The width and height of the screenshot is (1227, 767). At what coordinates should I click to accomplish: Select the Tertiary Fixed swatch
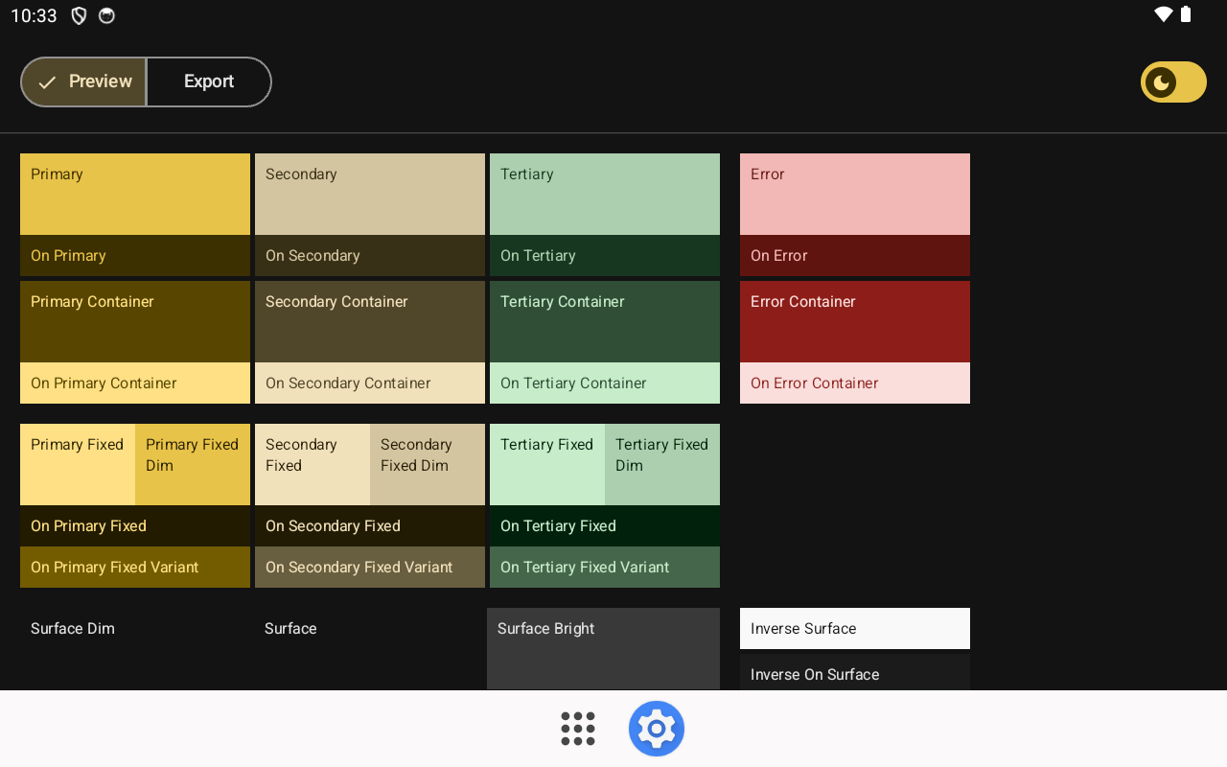click(547, 464)
